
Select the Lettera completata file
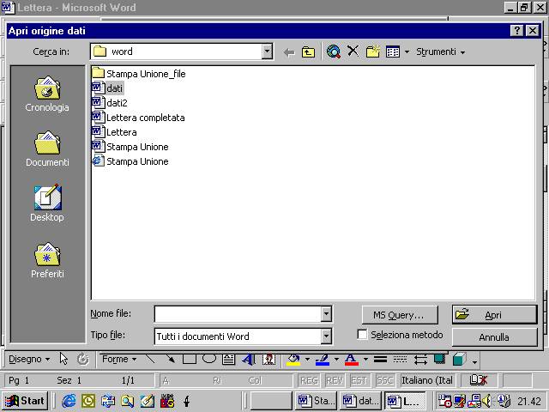click(x=138, y=118)
